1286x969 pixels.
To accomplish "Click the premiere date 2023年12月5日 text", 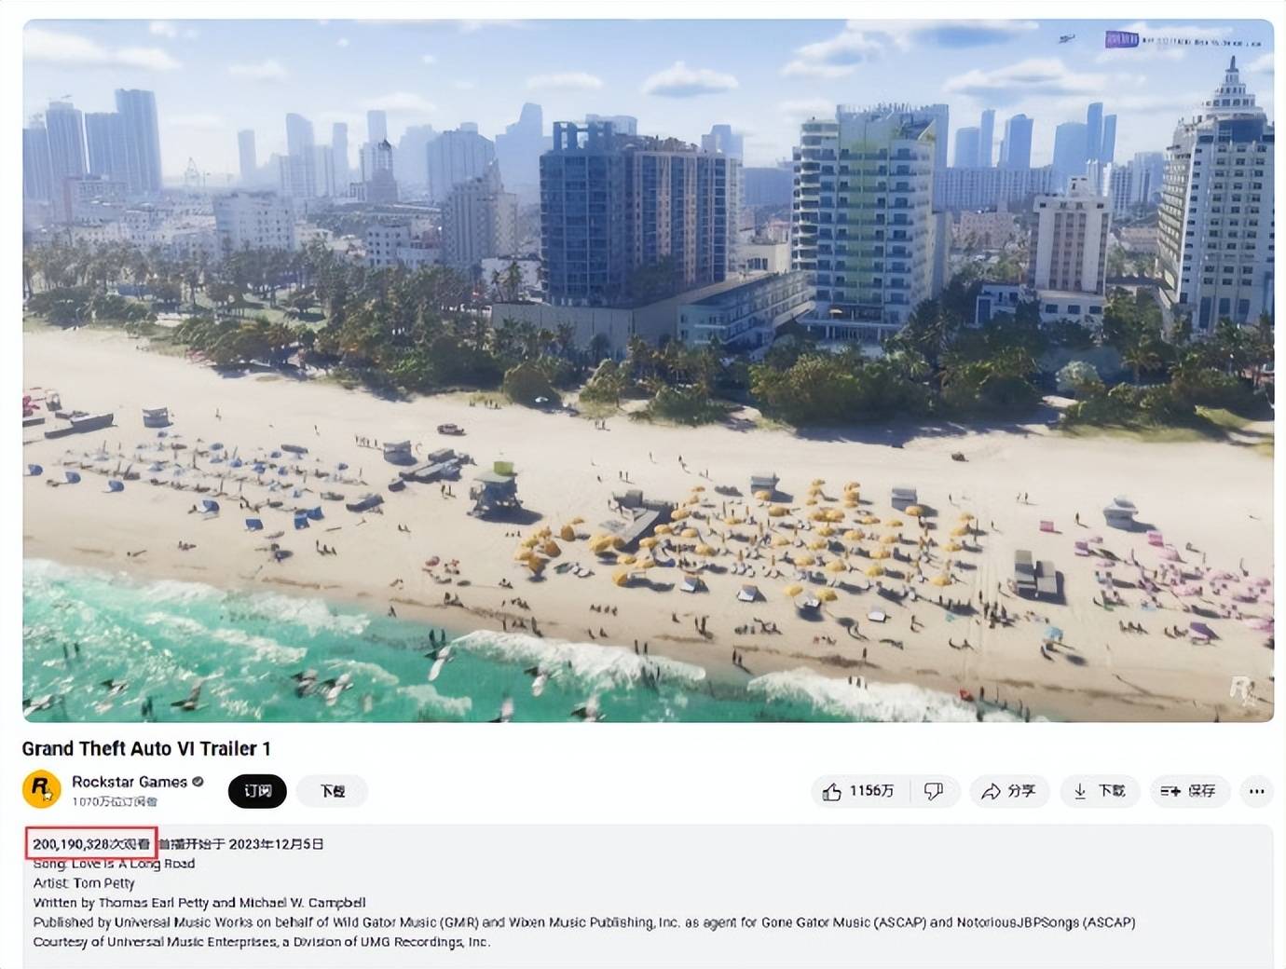I will pyautogui.click(x=276, y=844).
